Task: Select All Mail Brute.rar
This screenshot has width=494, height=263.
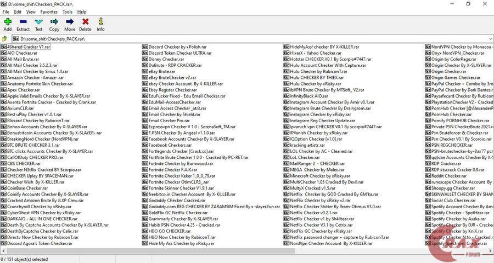Action: click(23, 59)
